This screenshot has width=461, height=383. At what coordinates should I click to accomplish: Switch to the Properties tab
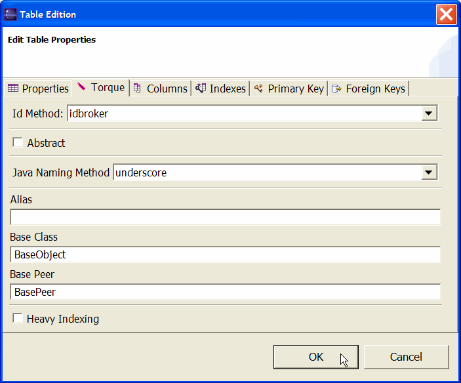(38, 88)
